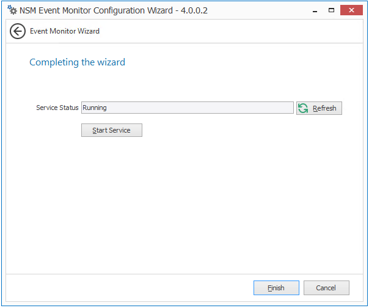Cancel the configuration wizard
Viewport: 369px width, 308px height.
[326, 288]
